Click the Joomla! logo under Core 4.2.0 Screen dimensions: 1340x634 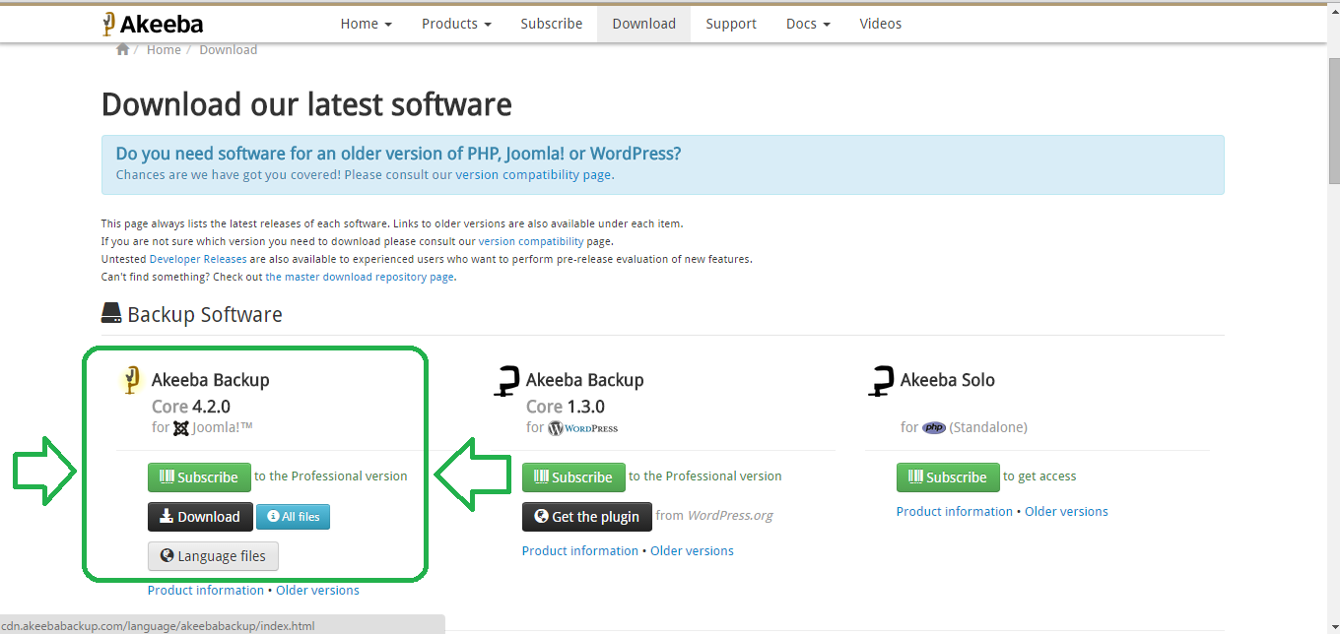coord(181,428)
